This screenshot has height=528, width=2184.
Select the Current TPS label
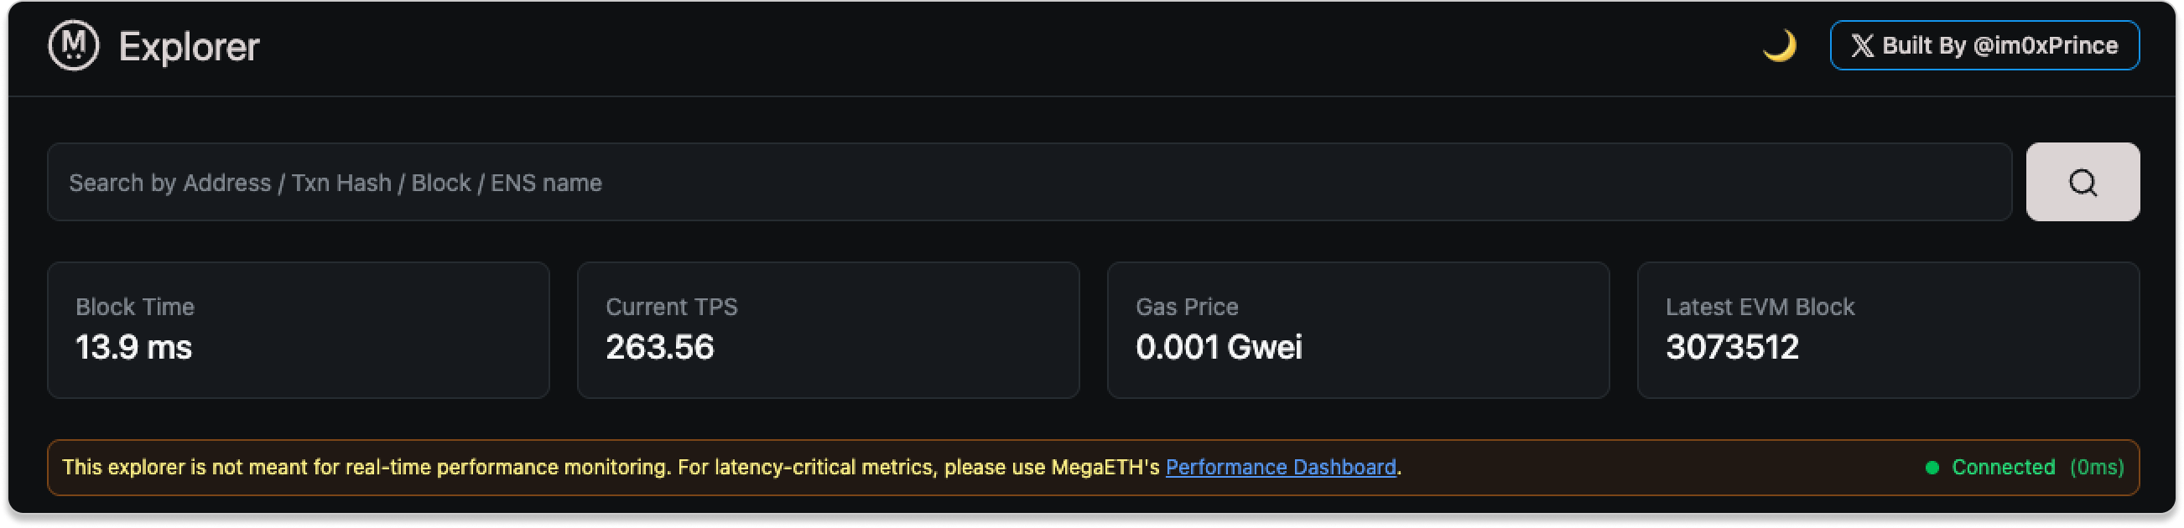672,307
